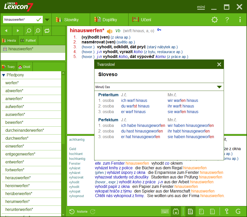
Task: Open help question mark icon
Action: pos(227,20)
